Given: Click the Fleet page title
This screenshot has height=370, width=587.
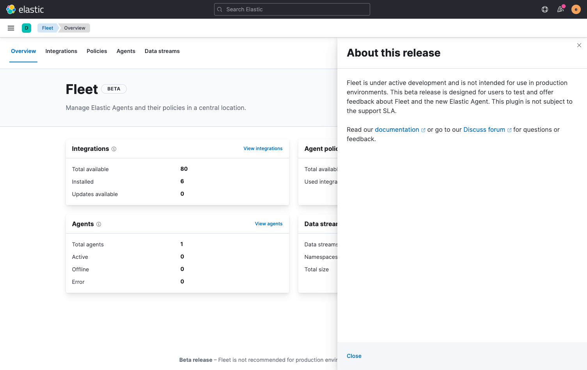Looking at the screenshot, I should [82, 89].
